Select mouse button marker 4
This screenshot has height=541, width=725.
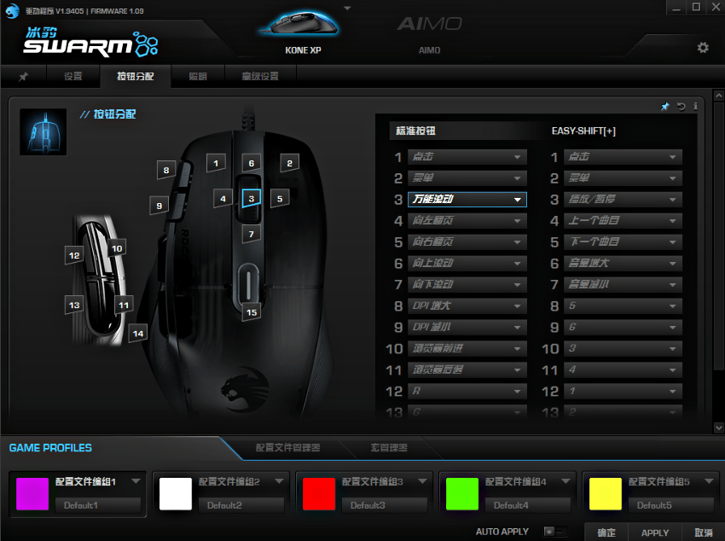(223, 198)
